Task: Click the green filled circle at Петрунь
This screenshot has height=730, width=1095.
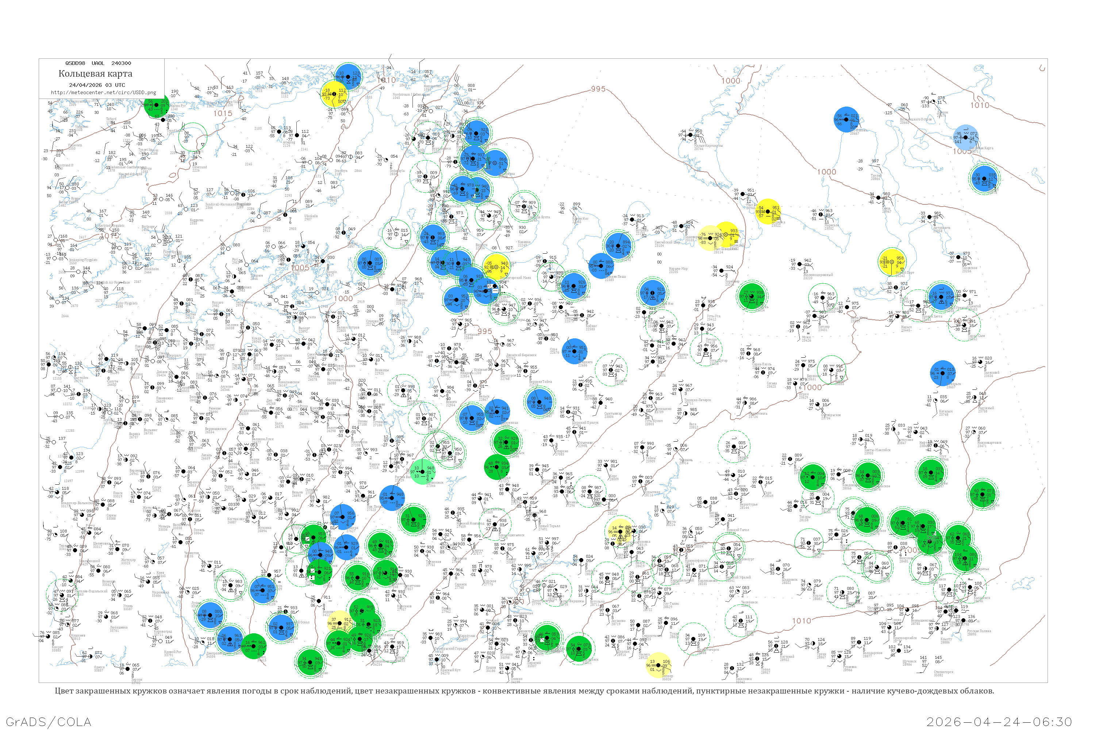Action: [752, 296]
